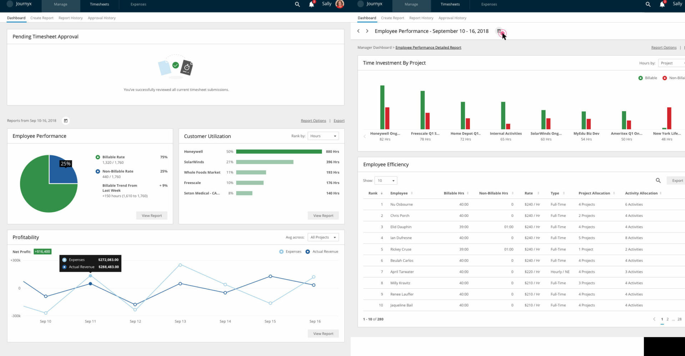685x356 pixels.
Task: Go to next week with the right arrow
Action: coord(367,31)
